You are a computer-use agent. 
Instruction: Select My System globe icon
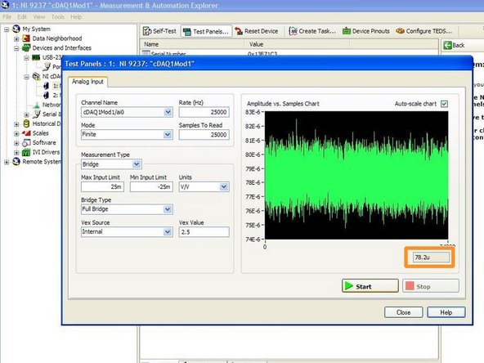[16, 29]
